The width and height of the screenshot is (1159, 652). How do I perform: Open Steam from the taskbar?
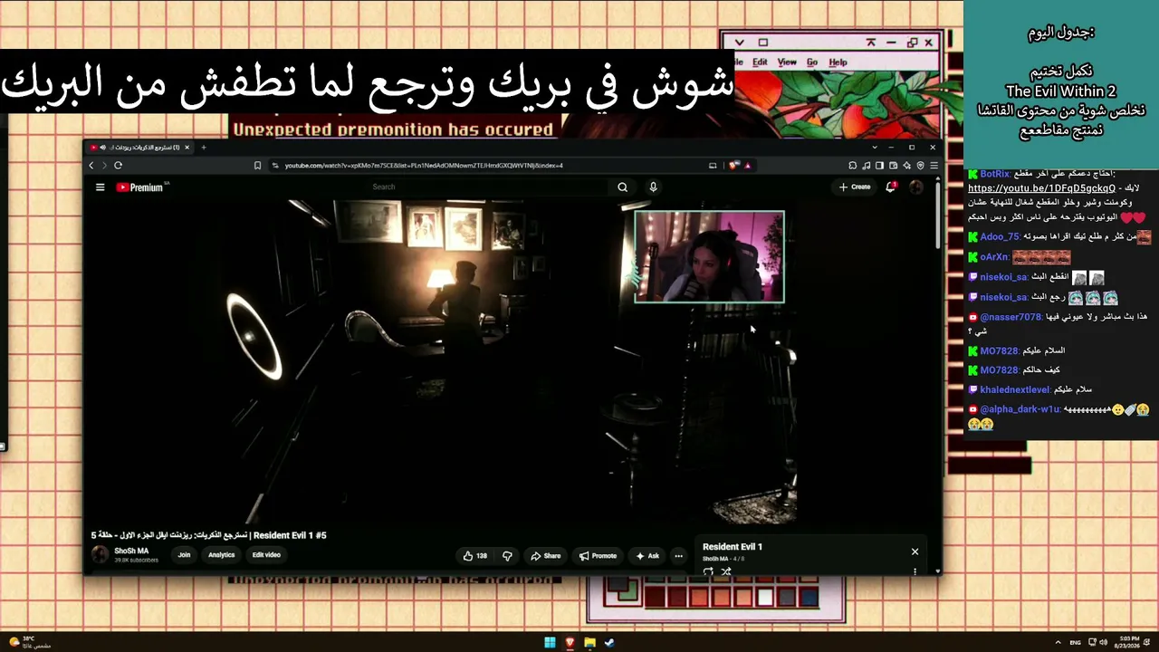click(x=609, y=643)
